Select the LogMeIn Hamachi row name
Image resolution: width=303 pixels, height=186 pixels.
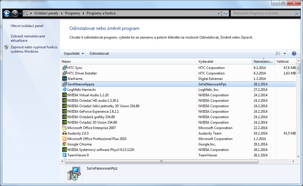81,89
